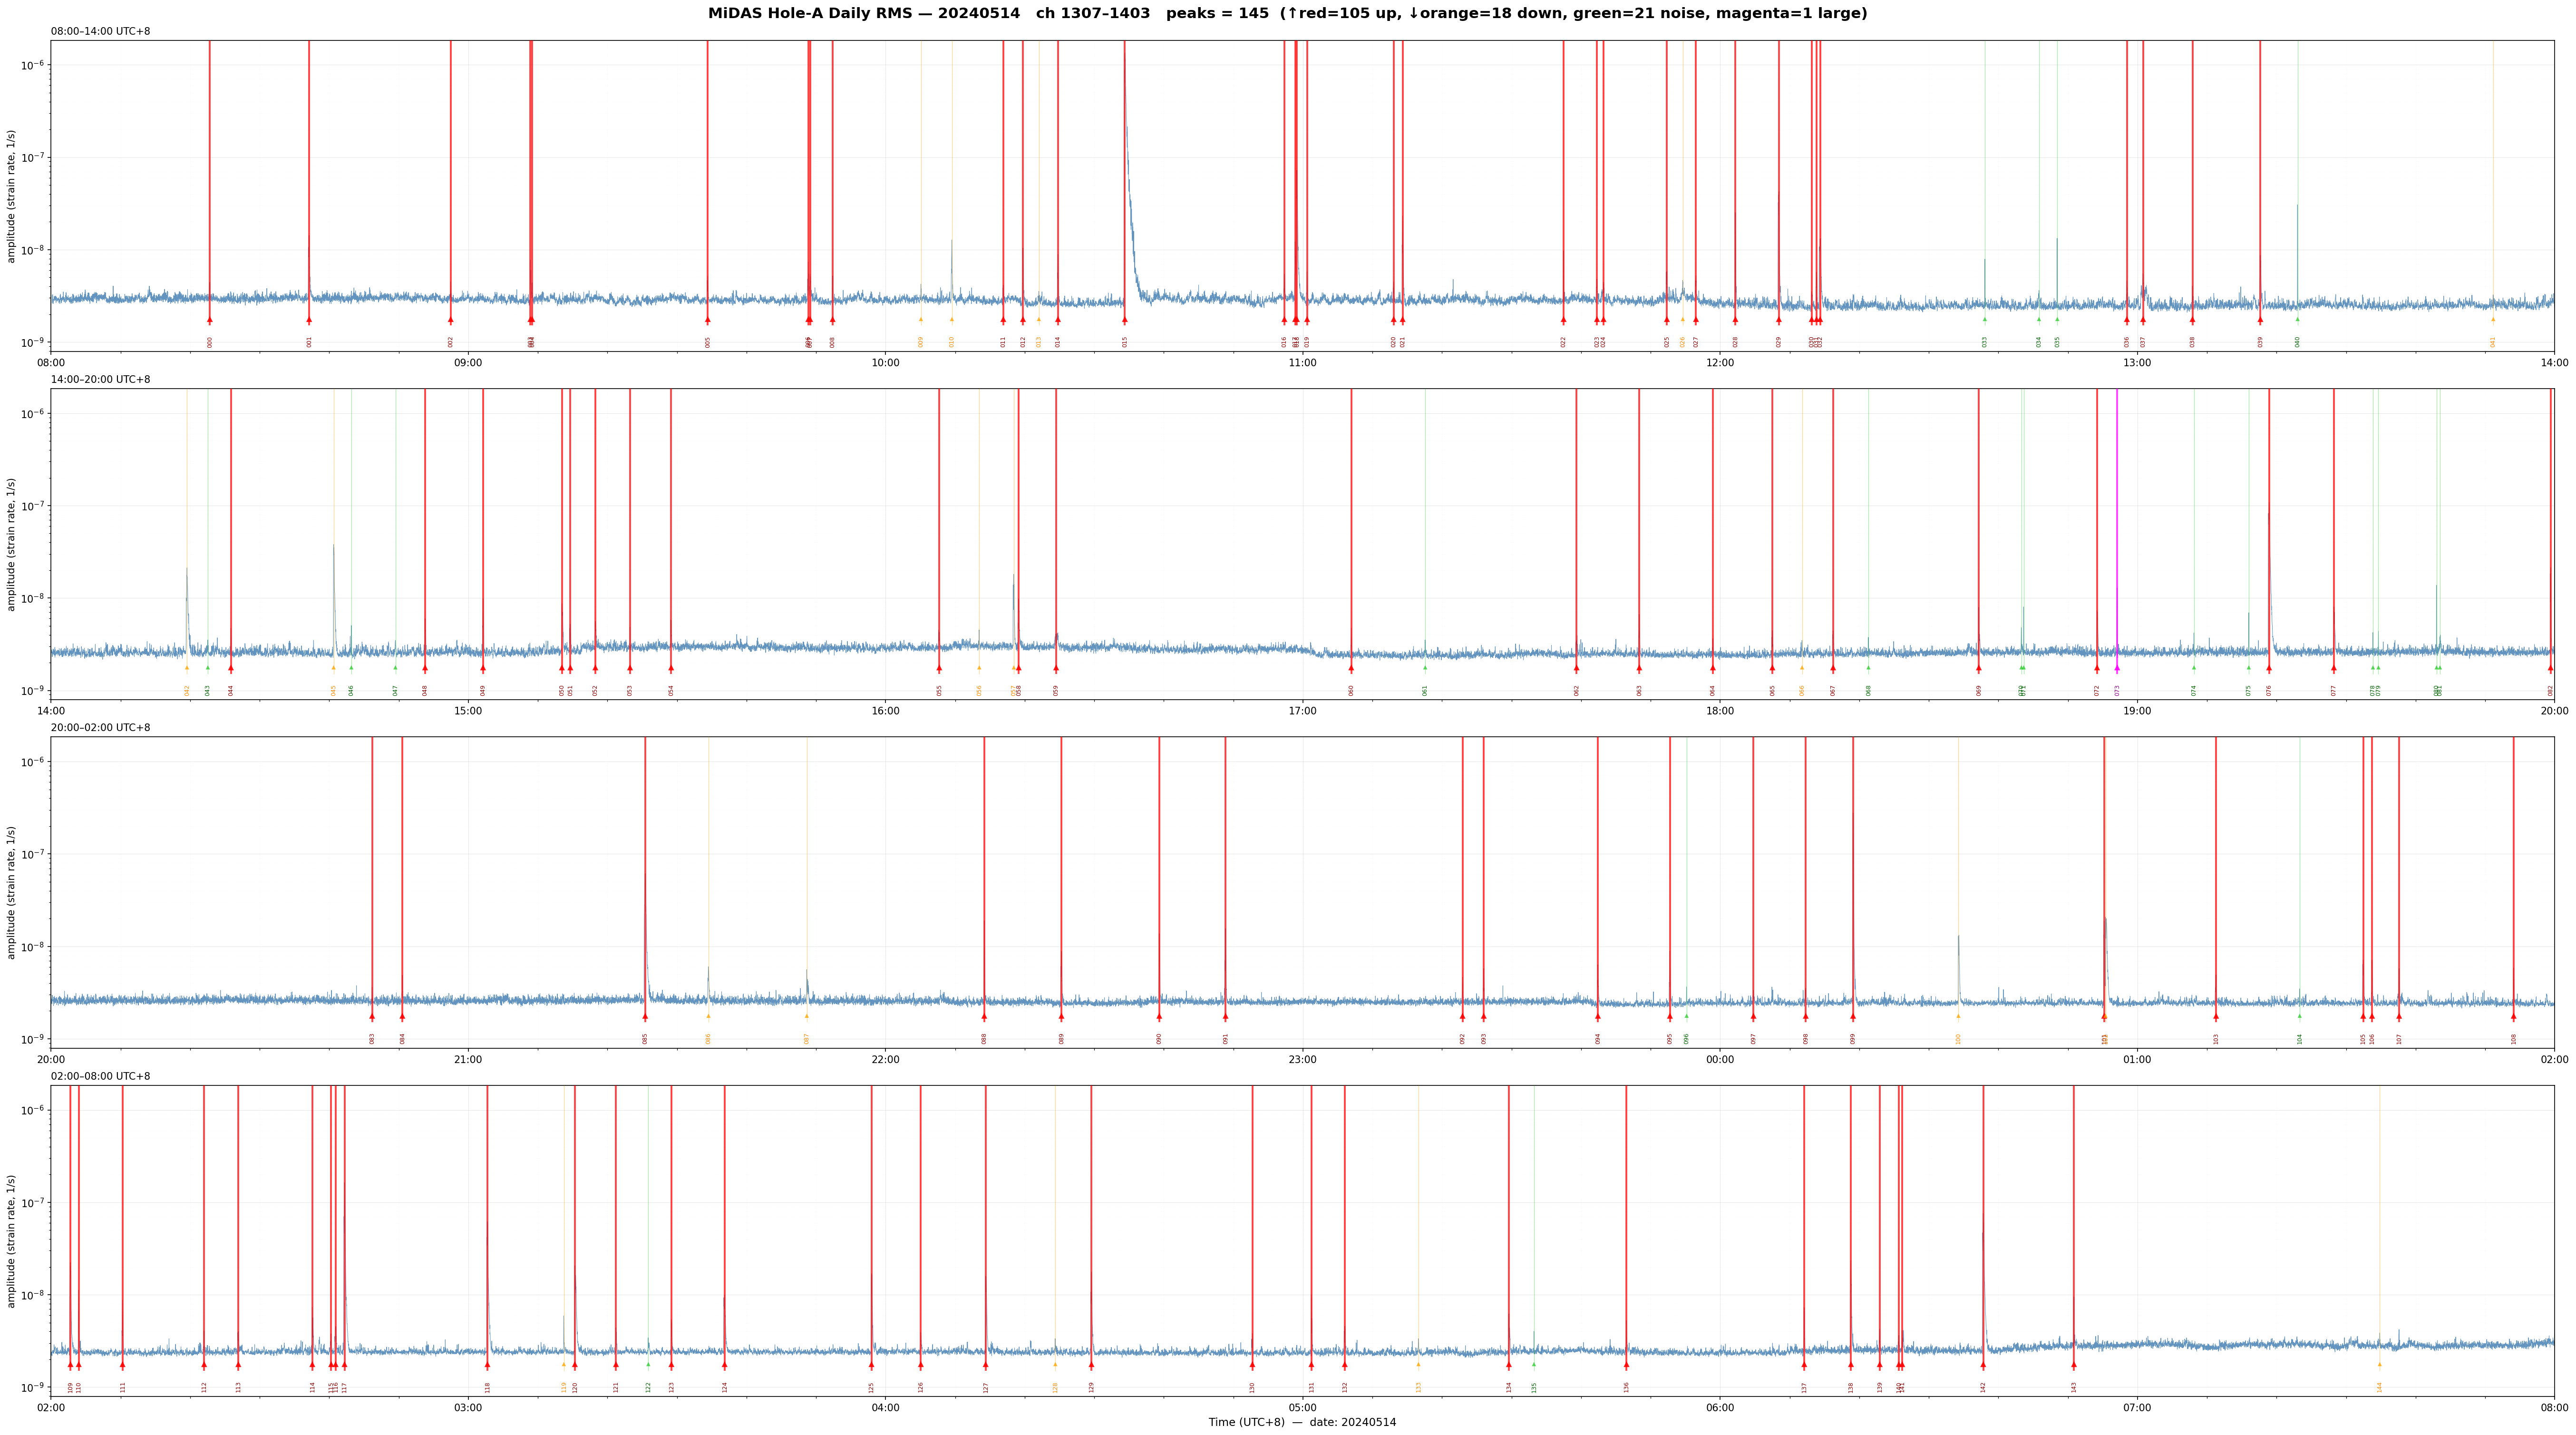Click the 00:00 tick label
2576x1435 pixels.
pyautogui.click(x=1720, y=1058)
